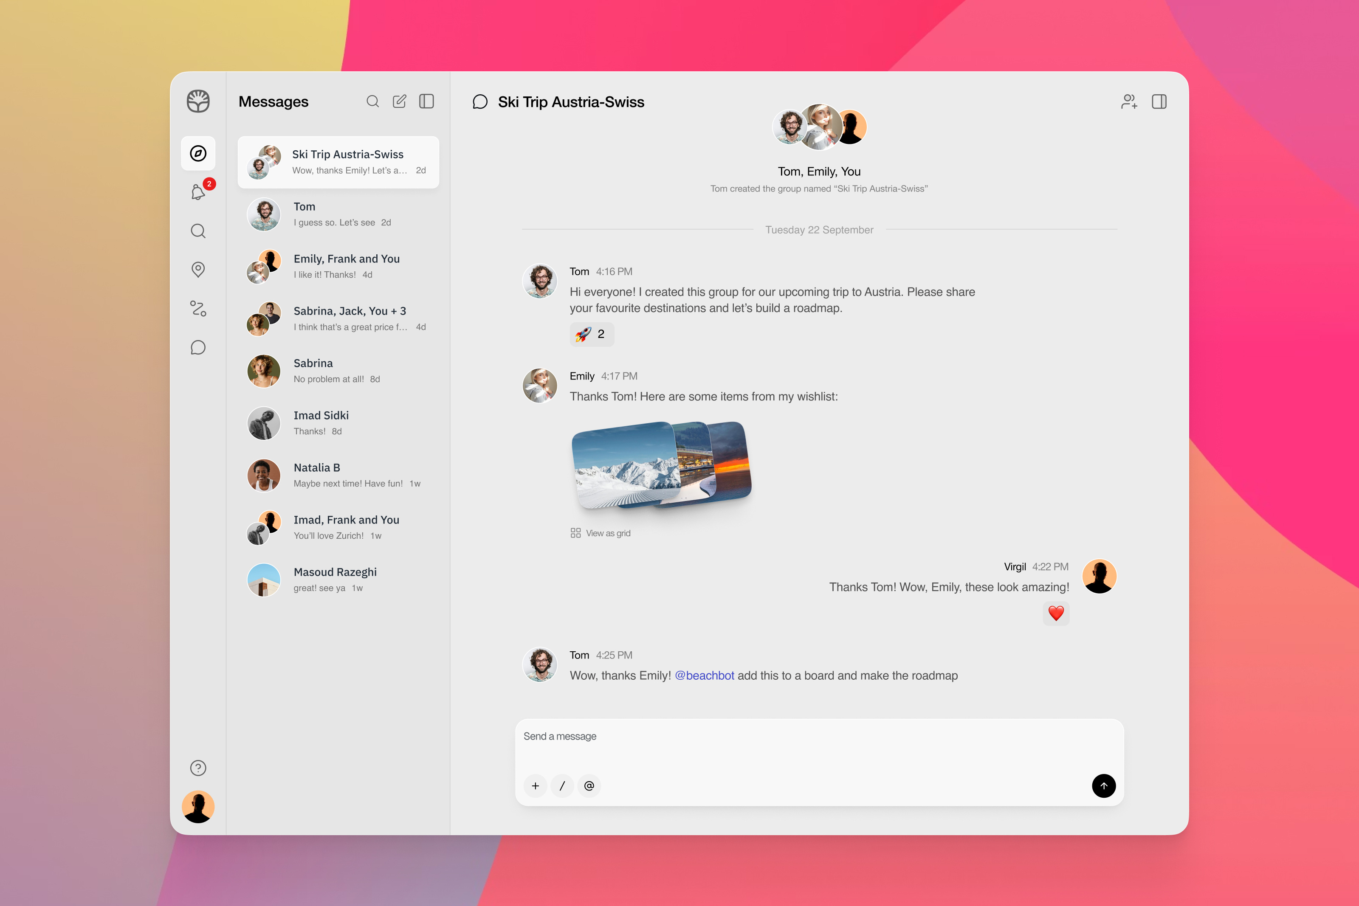Image resolution: width=1359 pixels, height=906 pixels.
Task: Click "Thanks Tom! Wow, Emily" message text
Action: pos(949,587)
